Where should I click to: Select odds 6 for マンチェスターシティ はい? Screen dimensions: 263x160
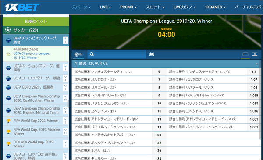click(159, 72)
